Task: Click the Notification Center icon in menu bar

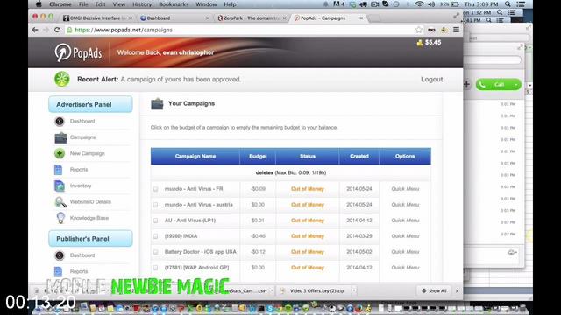Action: point(521,4)
